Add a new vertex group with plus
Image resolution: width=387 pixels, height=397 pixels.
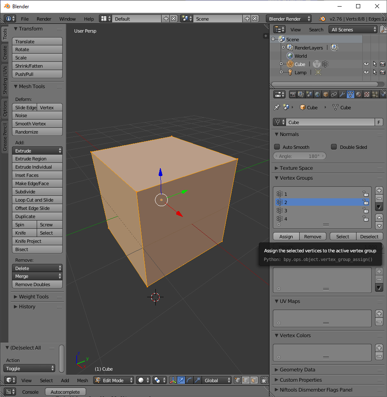[379, 190]
